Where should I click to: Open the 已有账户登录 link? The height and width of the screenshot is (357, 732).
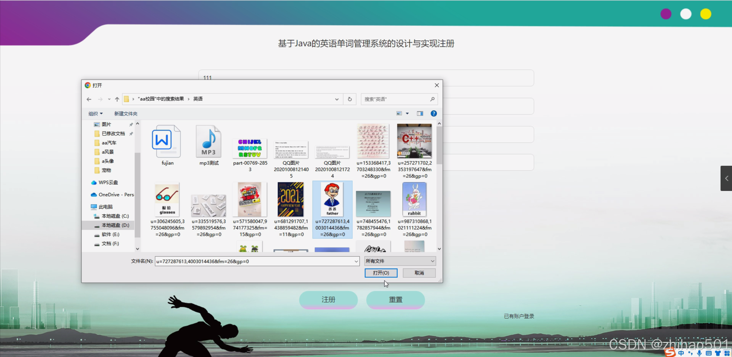[519, 316]
